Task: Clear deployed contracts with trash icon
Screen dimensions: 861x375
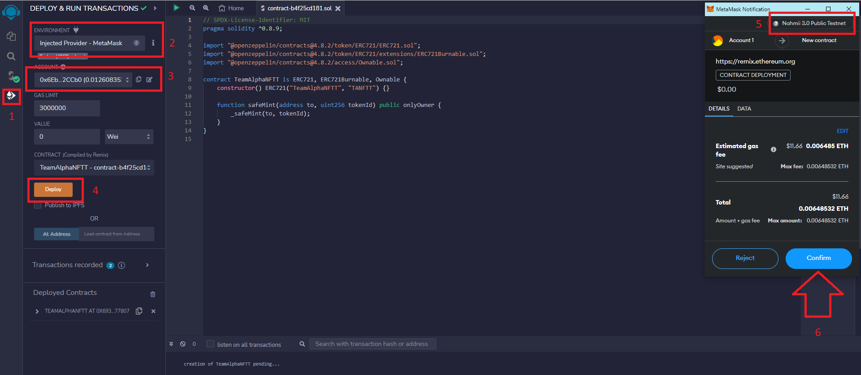Action: [x=153, y=294]
